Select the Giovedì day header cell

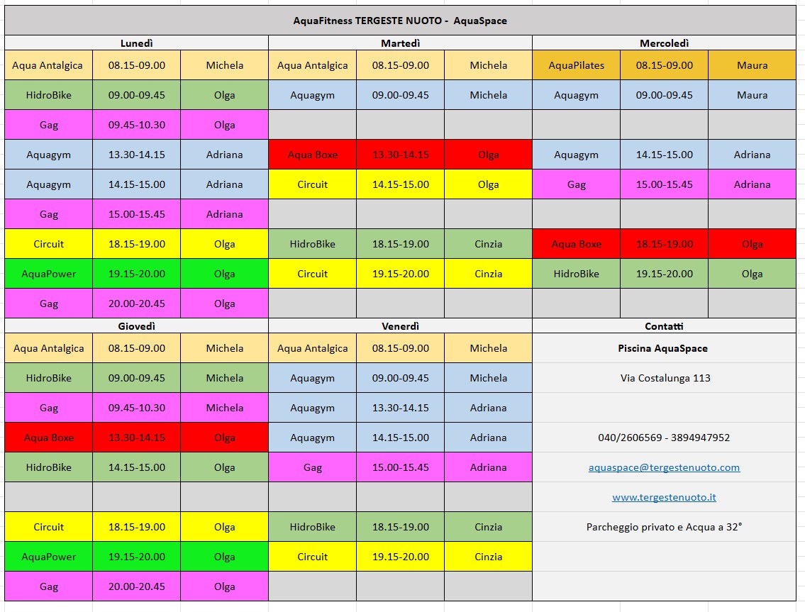[x=136, y=326]
